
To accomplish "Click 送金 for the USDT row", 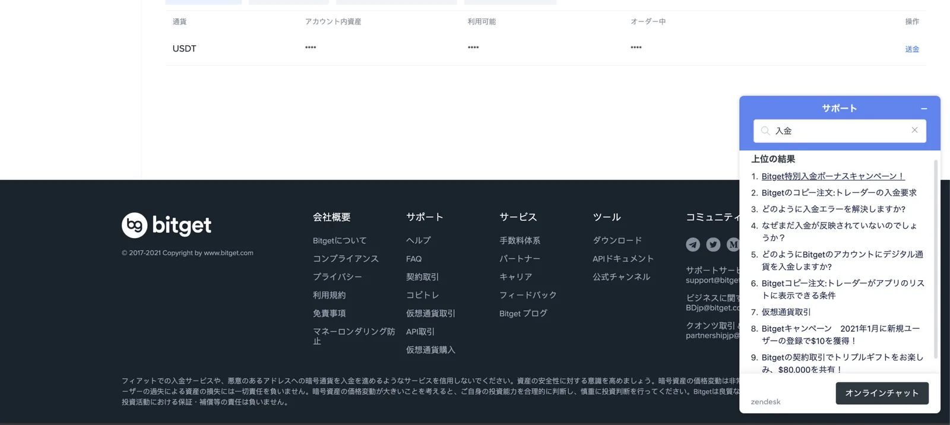I will tap(912, 49).
